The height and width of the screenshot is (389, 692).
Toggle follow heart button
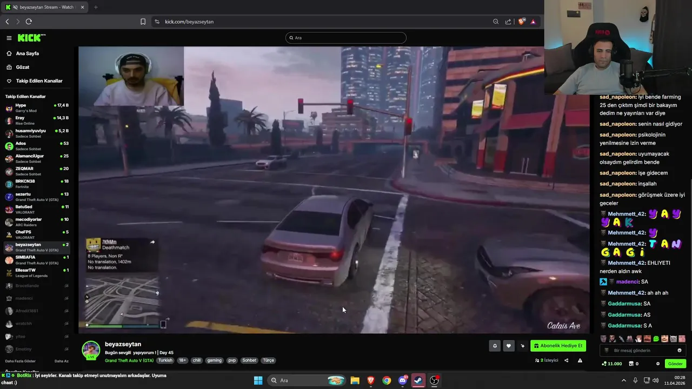508,346
